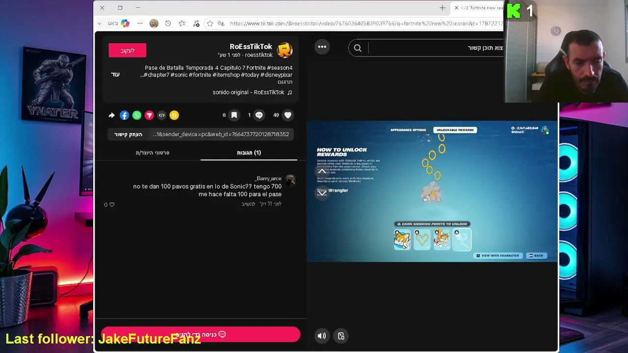Open browser profile avatar
This screenshot has height=353, width=628.
point(154,24)
